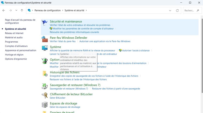The image size is (203, 113).
Task: Open Enregistrer des copies de sauvegarde de vos fichiers
Action: [94, 76]
